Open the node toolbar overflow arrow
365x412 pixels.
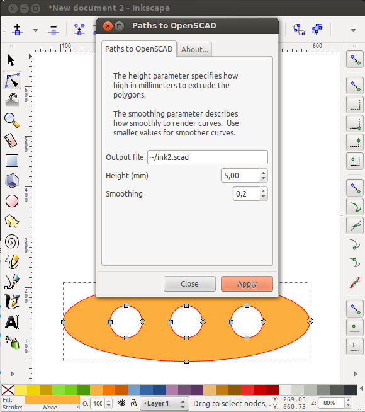click(x=353, y=30)
